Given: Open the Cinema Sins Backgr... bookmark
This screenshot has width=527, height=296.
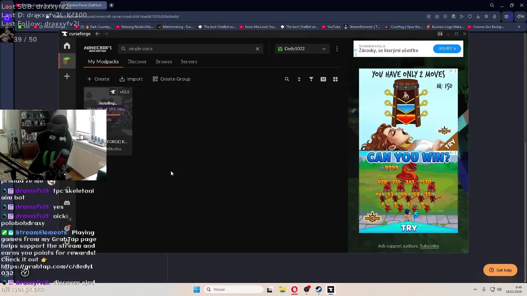Looking at the screenshot, I should 486,27.
